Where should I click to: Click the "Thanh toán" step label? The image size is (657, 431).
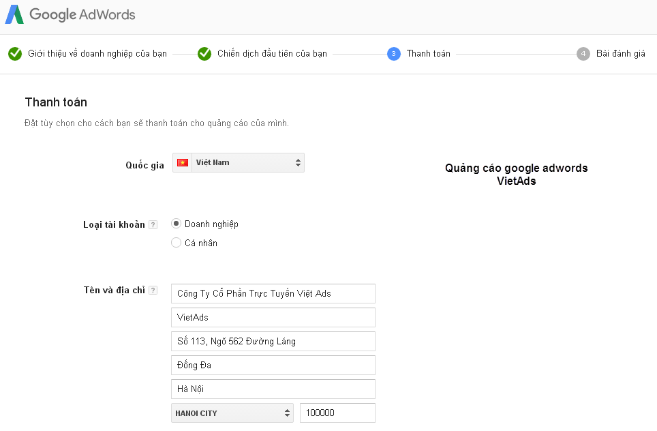[429, 53]
